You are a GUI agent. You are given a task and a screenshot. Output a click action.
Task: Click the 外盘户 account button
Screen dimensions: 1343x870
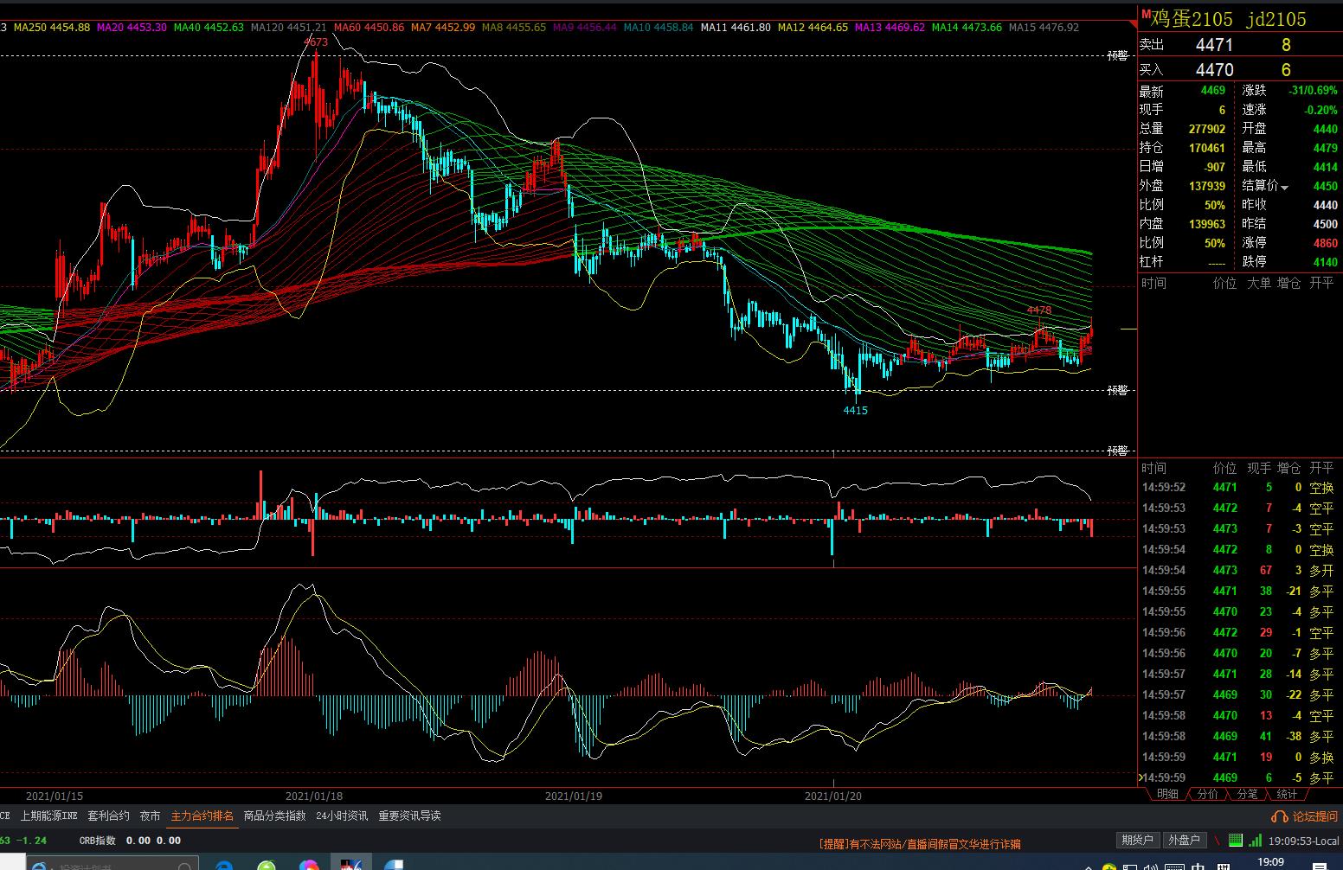point(1184,840)
